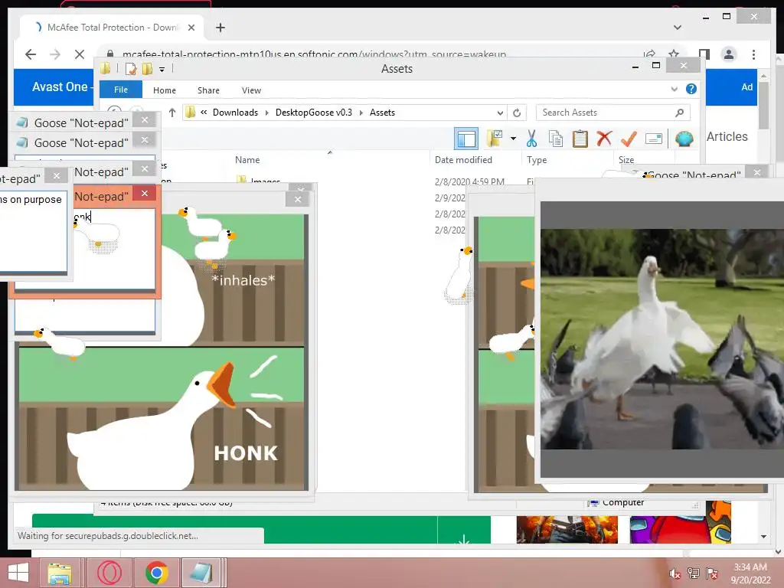This screenshot has width=784, height=588.
Task: Click the Rename icon in Assets toolbar
Action: pos(654,139)
